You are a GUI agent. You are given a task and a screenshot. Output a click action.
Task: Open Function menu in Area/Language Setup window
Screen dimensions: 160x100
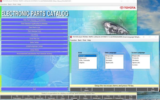pos(74,40)
